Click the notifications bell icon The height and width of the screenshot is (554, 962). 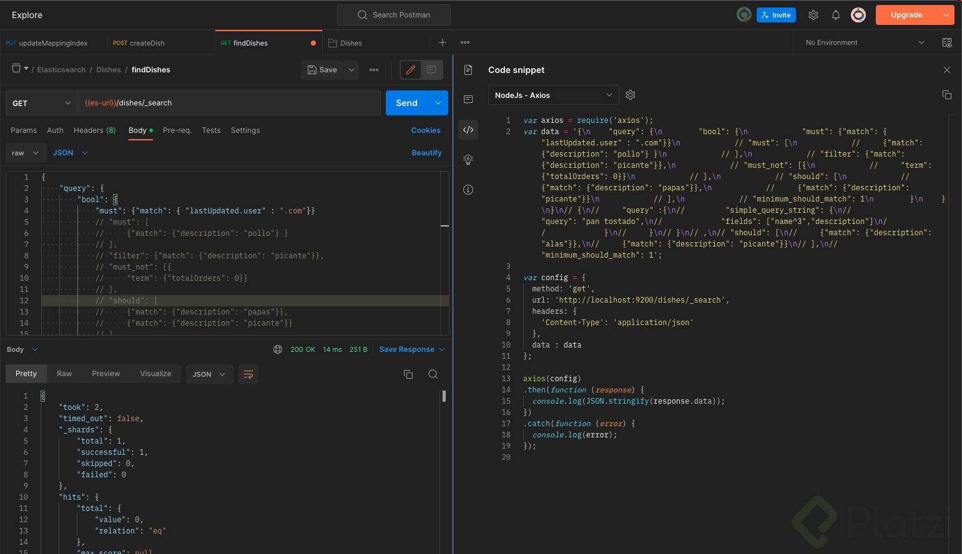pyautogui.click(x=835, y=15)
